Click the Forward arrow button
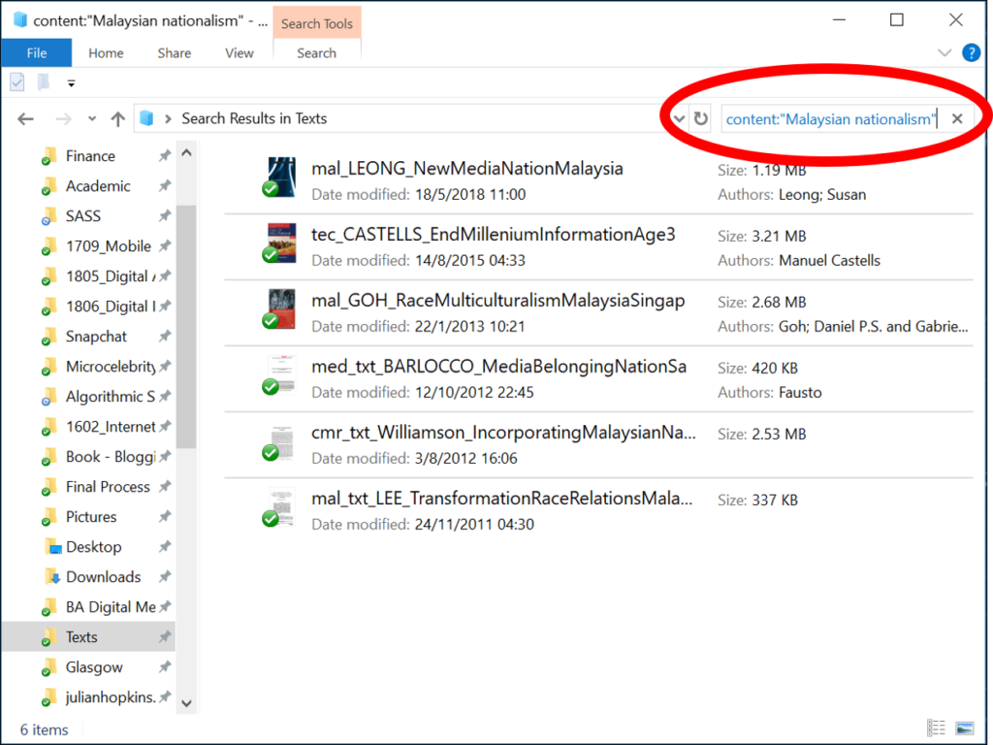 (x=63, y=118)
